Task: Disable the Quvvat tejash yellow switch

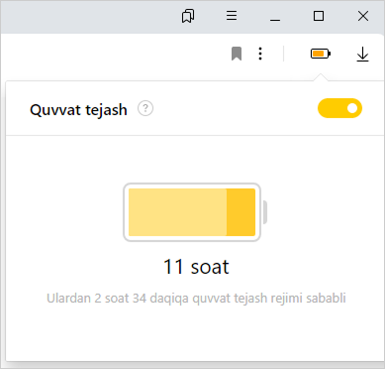Action: tap(339, 108)
